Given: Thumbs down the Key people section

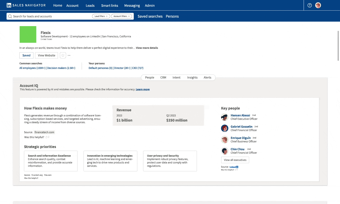Looking at the screenshot, I should click(237, 170).
